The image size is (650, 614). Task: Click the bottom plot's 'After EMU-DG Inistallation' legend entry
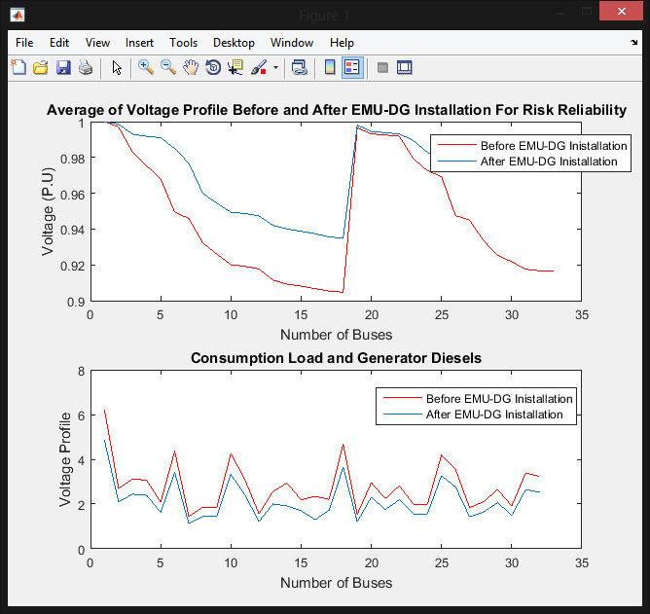(x=473, y=415)
